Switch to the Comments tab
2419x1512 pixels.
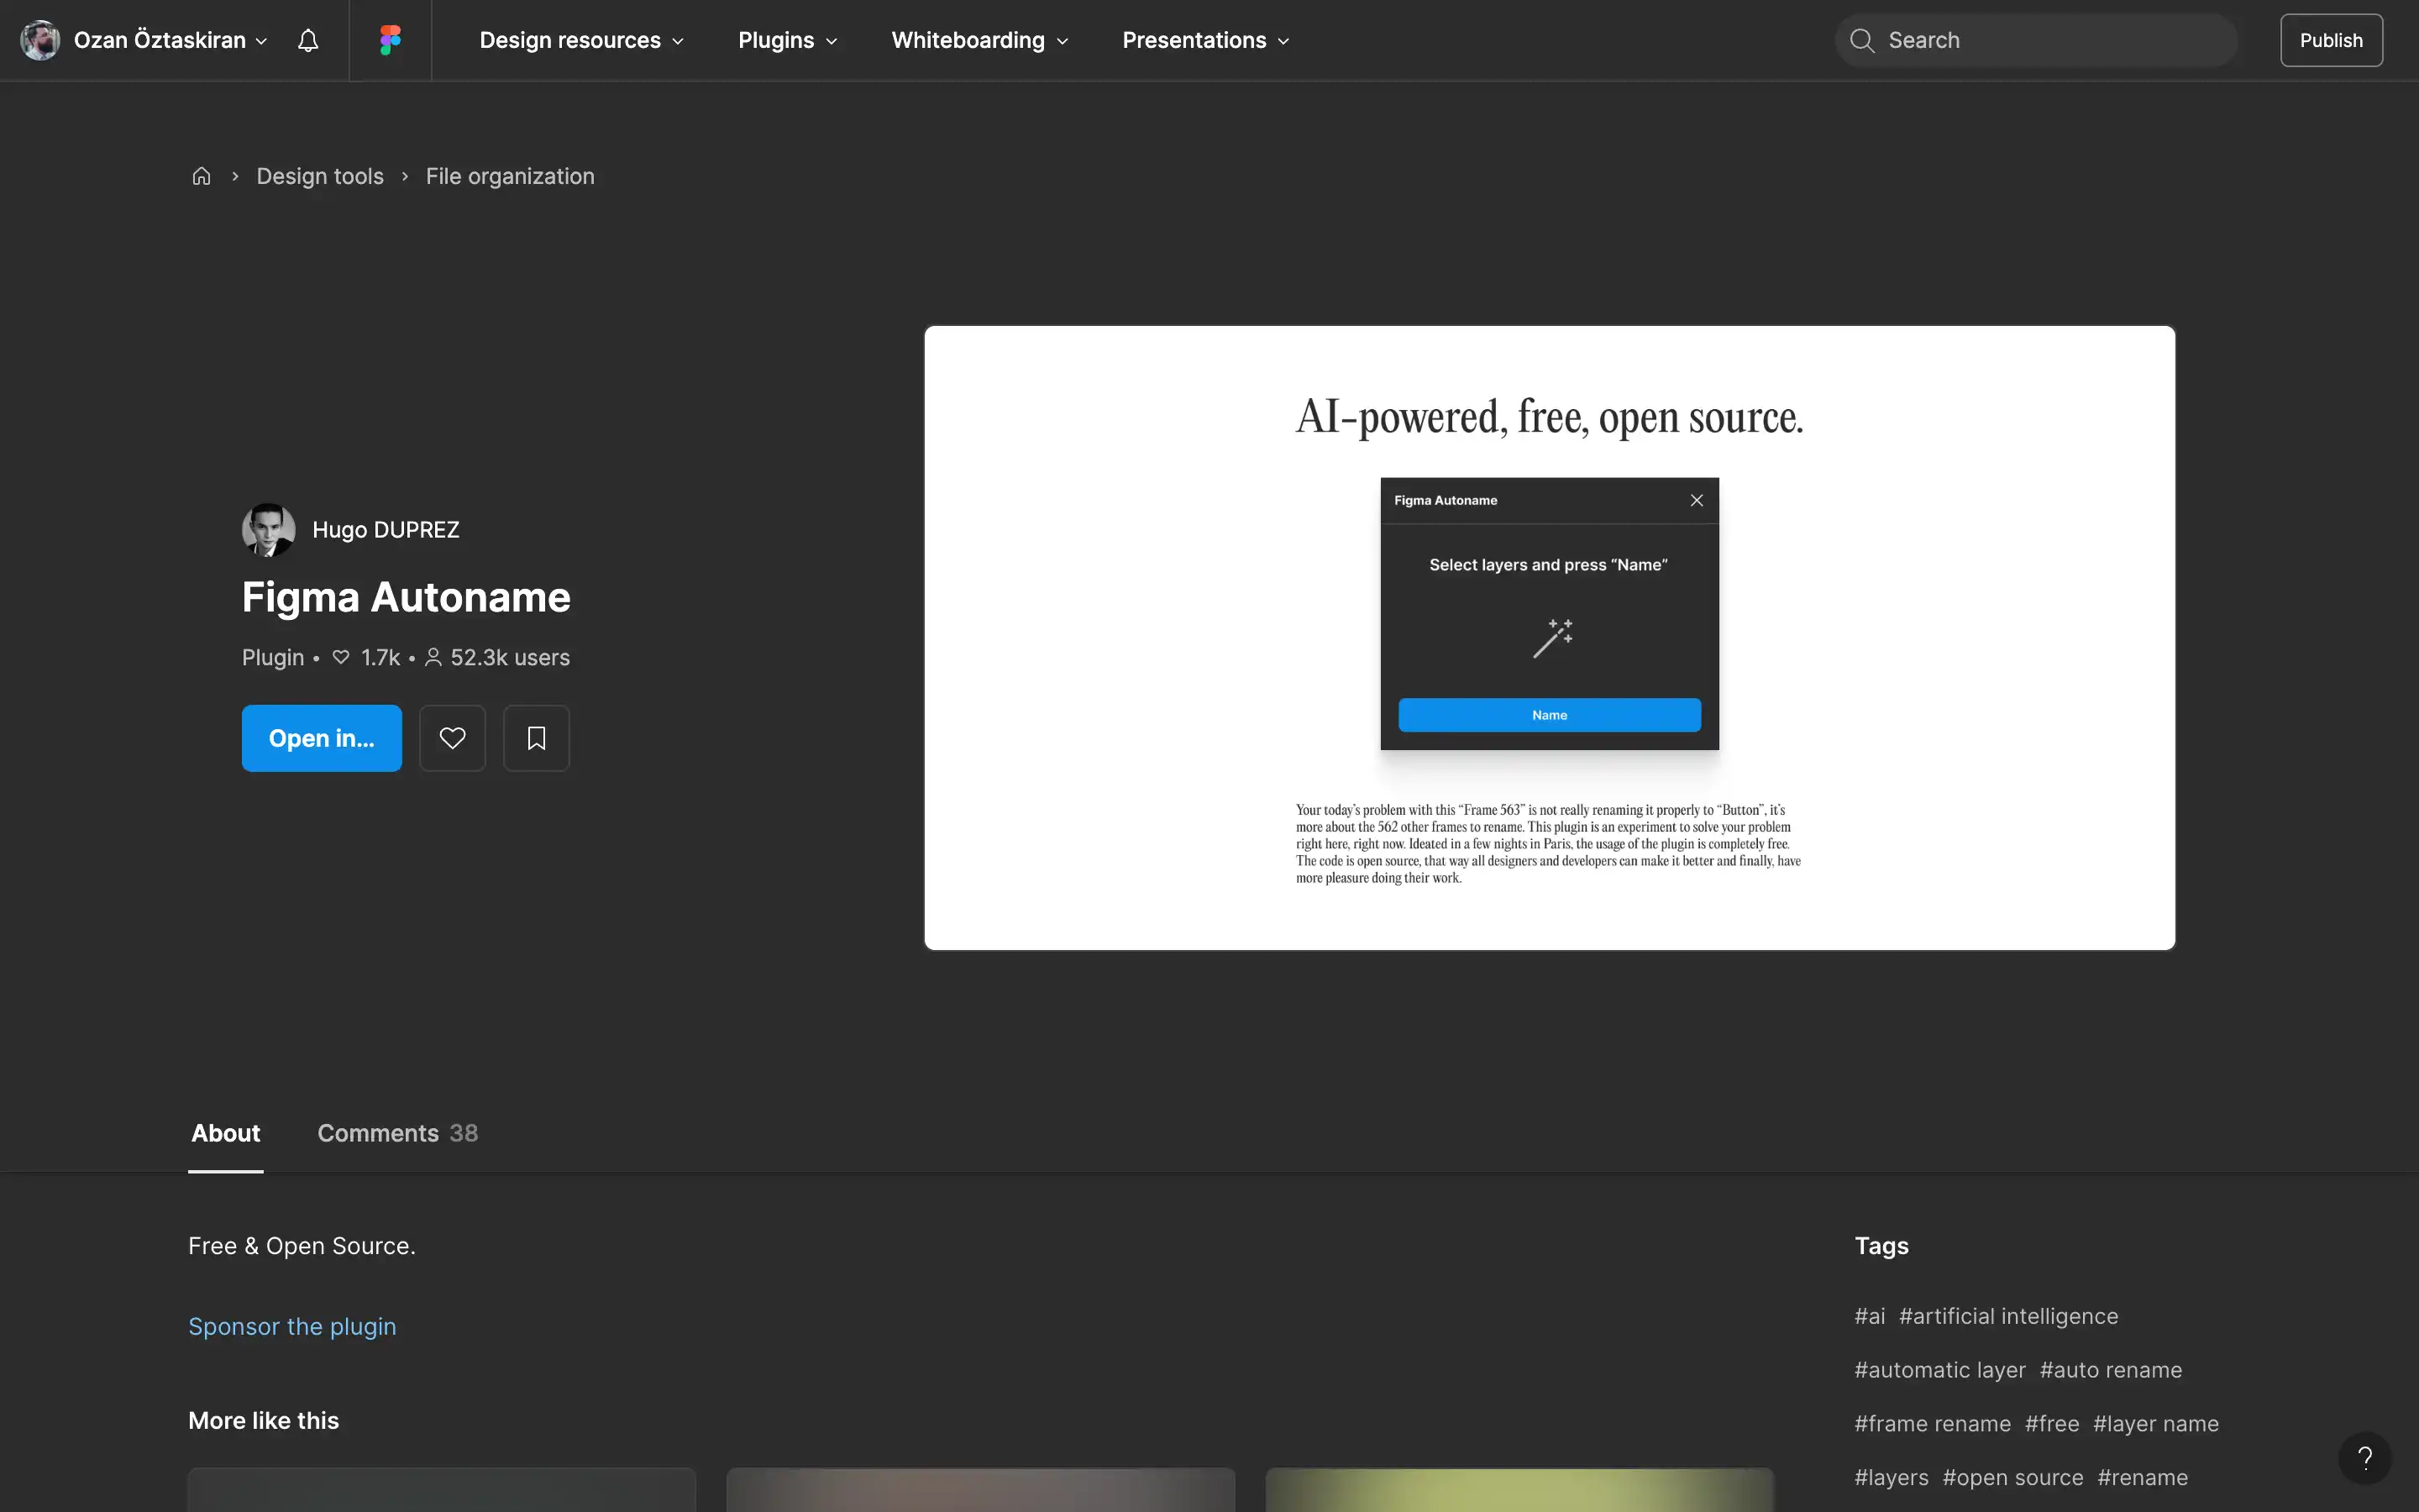pyautogui.click(x=398, y=1133)
